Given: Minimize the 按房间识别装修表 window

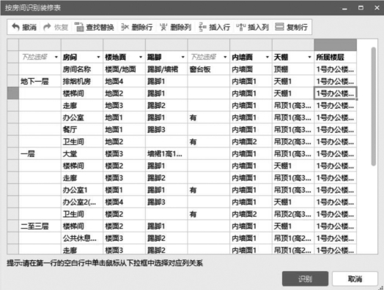Looking at the screenshot, I should 345,8.
